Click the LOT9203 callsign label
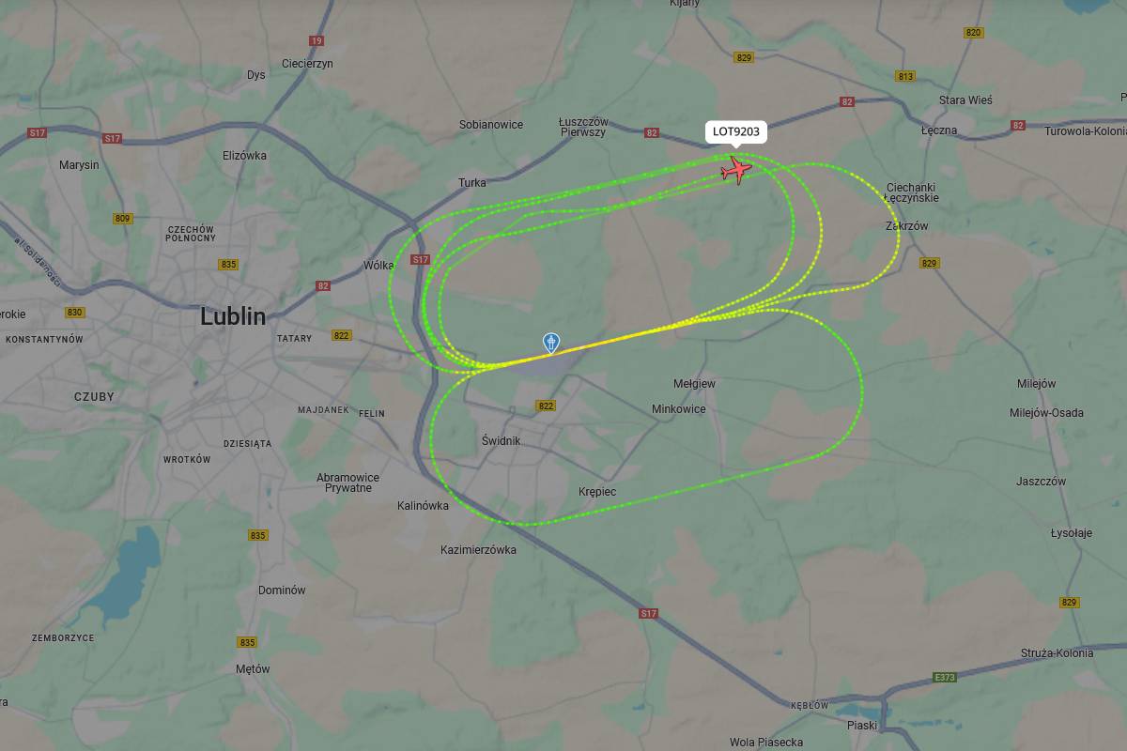The height and width of the screenshot is (751, 1127). click(736, 132)
